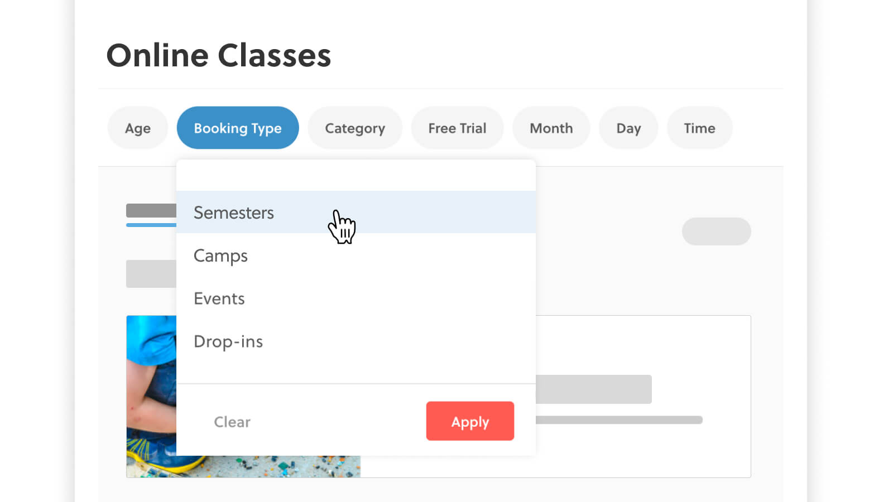Open the Month filter pill
This screenshot has height=502, width=893.
pos(551,128)
